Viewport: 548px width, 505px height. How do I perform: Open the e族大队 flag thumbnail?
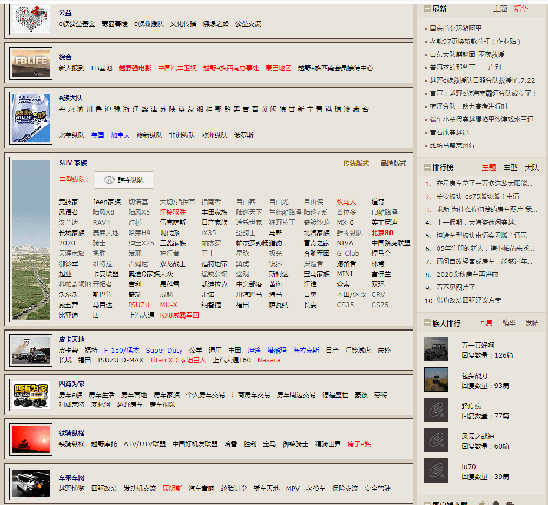point(31,118)
